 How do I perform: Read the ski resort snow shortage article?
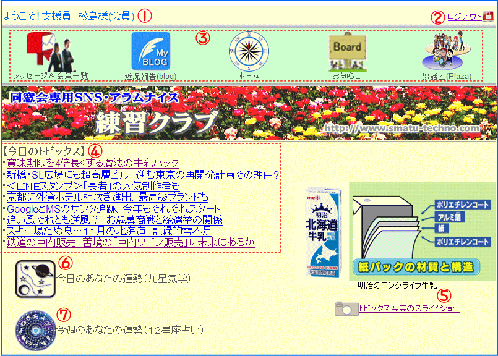109,231
